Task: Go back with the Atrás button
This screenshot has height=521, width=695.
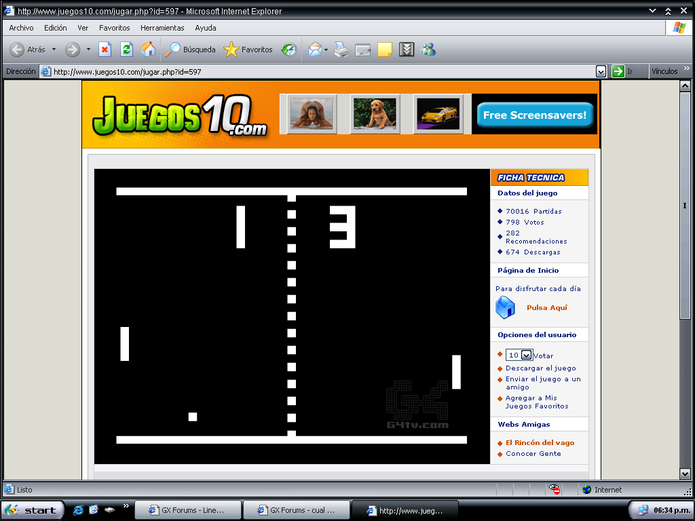Action: click(x=27, y=50)
